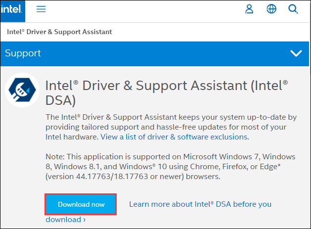Open the hamburger navigation menu
311x229 pixels.
(x=41, y=9)
